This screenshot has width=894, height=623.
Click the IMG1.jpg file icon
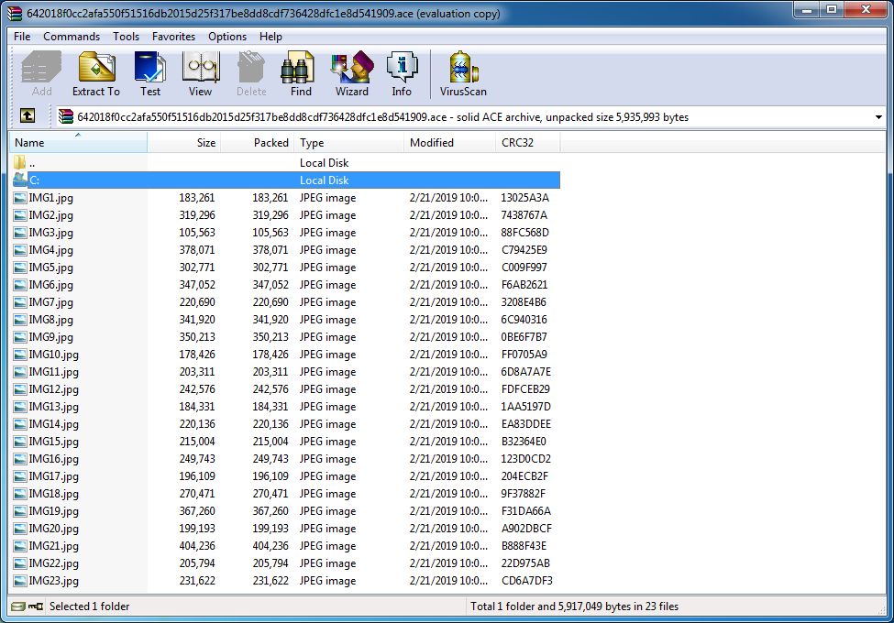pos(20,198)
